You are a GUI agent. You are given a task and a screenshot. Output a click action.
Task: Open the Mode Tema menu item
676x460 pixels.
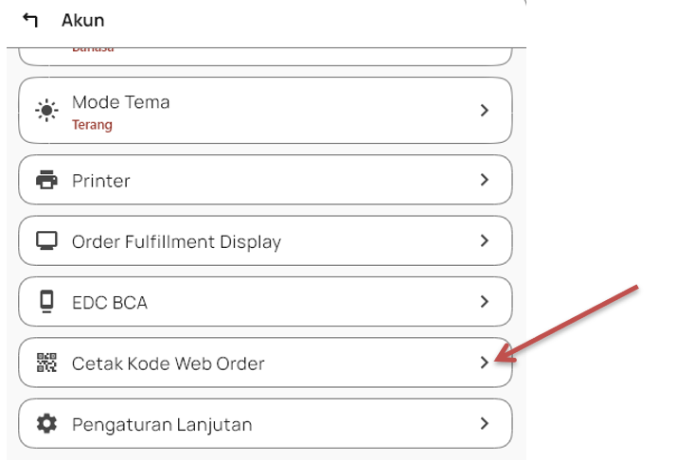[121, 102]
